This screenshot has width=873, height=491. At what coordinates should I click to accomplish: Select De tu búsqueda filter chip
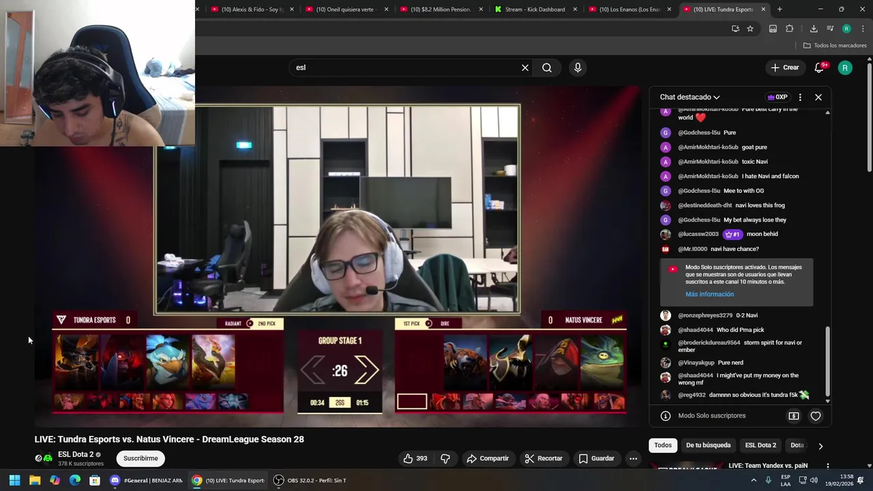coord(708,445)
